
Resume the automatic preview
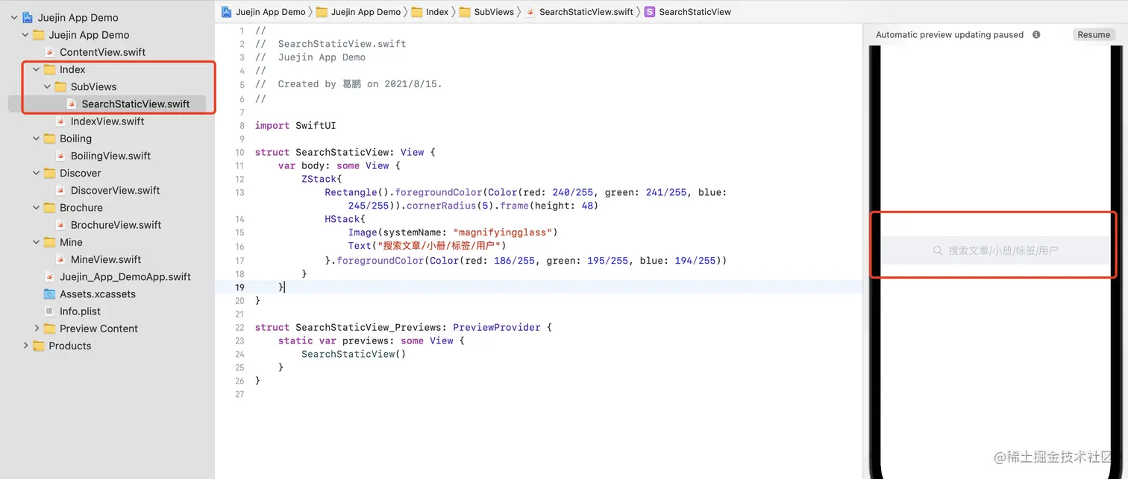(1094, 34)
